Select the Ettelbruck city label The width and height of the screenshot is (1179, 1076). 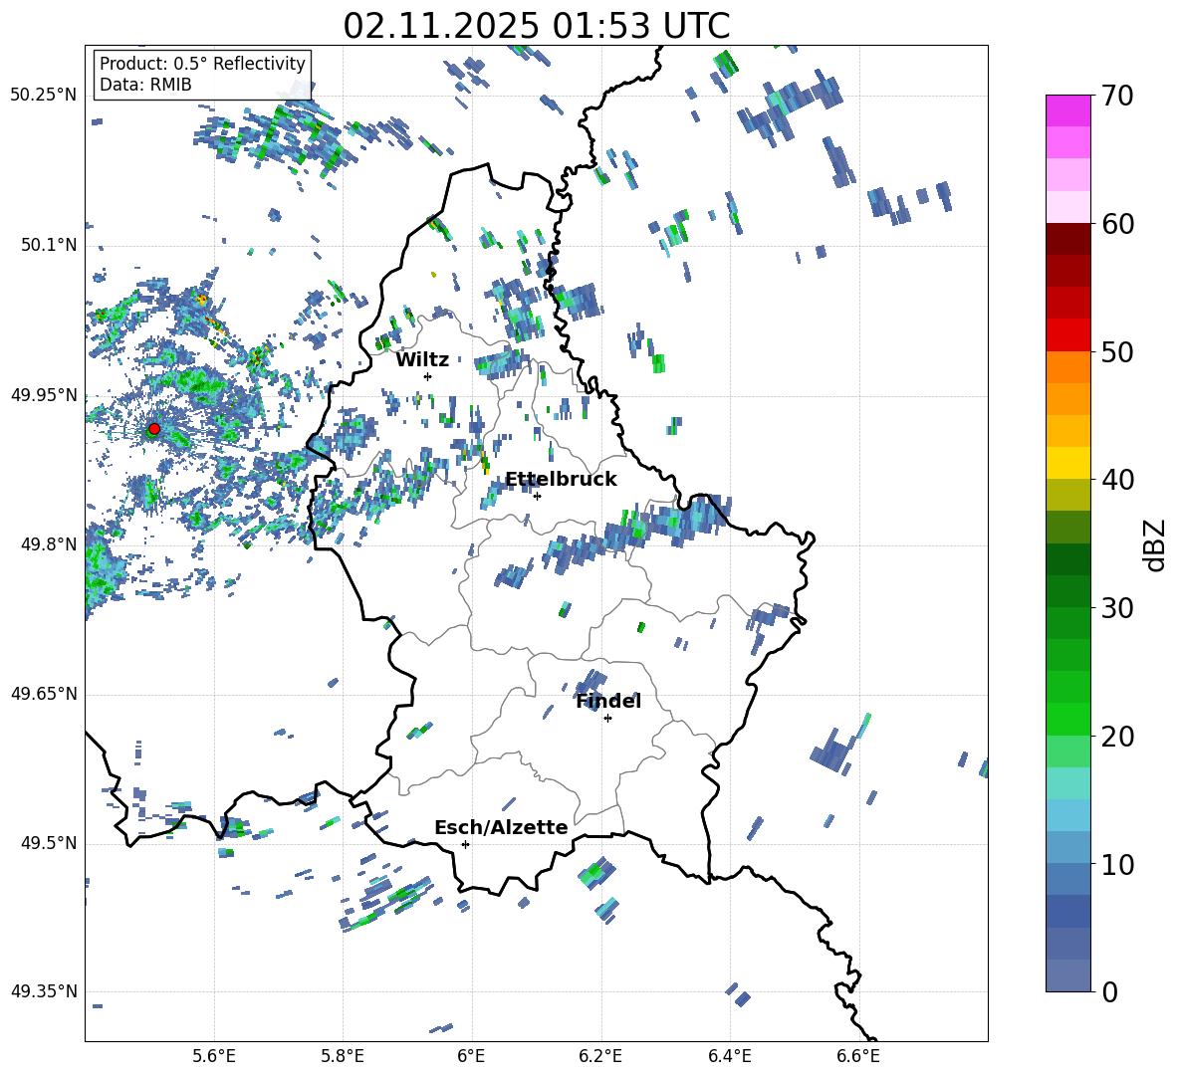pos(561,480)
